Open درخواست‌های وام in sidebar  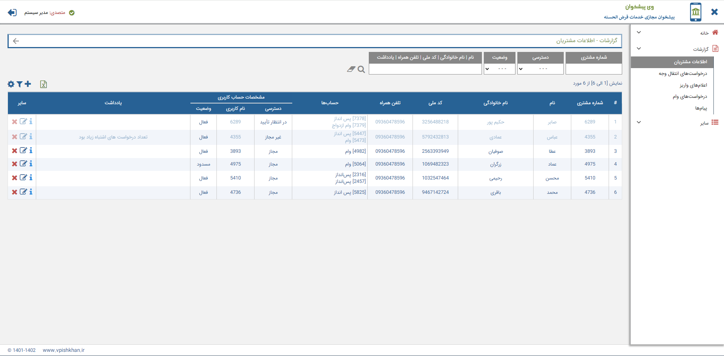(690, 97)
